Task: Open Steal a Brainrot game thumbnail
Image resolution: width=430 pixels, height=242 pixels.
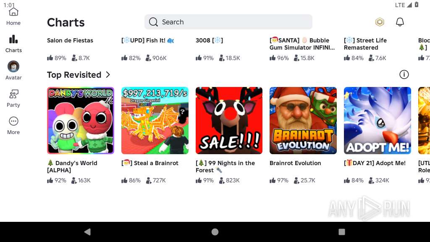Action: pyautogui.click(x=155, y=121)
